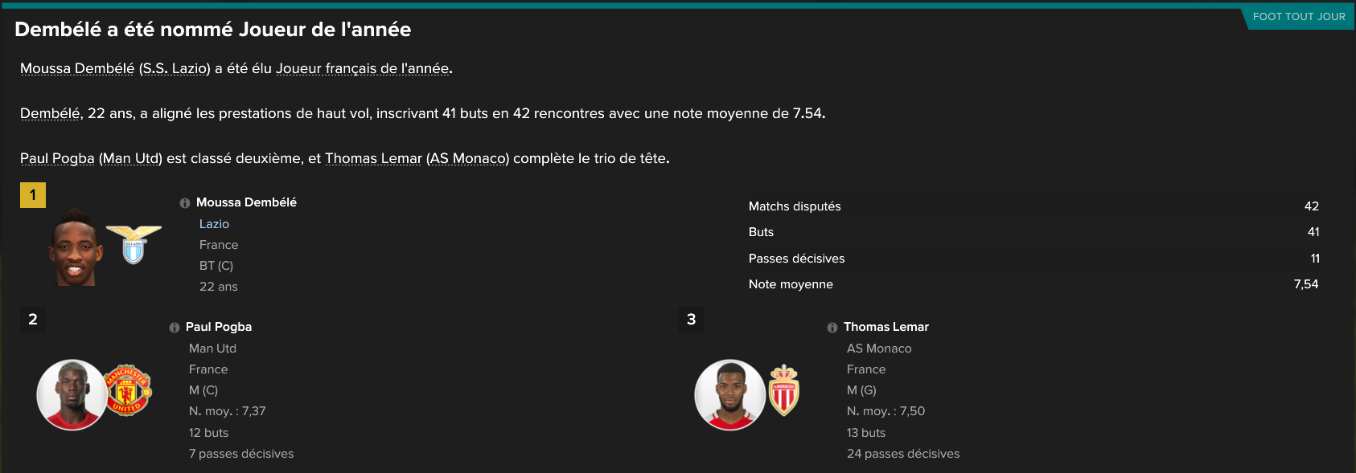Open Paul Pogba's round portrait
This screenshot has width=1356, height=473.
coord(72,394)
